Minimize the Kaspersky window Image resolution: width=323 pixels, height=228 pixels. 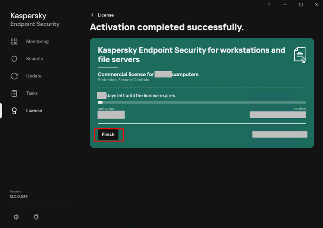(285, 4)
